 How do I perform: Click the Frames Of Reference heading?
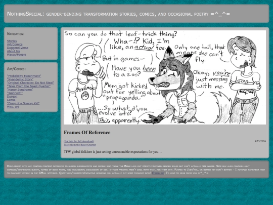(87, 133)
